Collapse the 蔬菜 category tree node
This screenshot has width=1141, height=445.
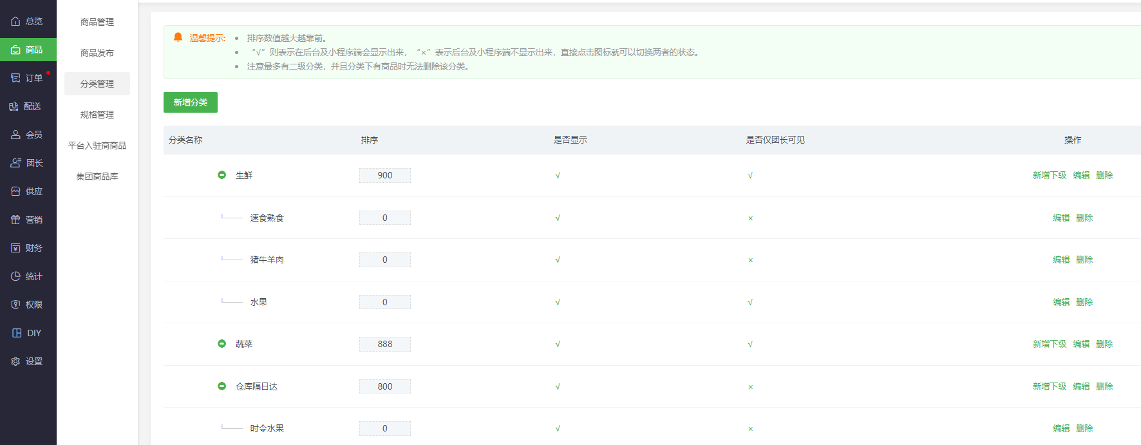tap(222, 344)
